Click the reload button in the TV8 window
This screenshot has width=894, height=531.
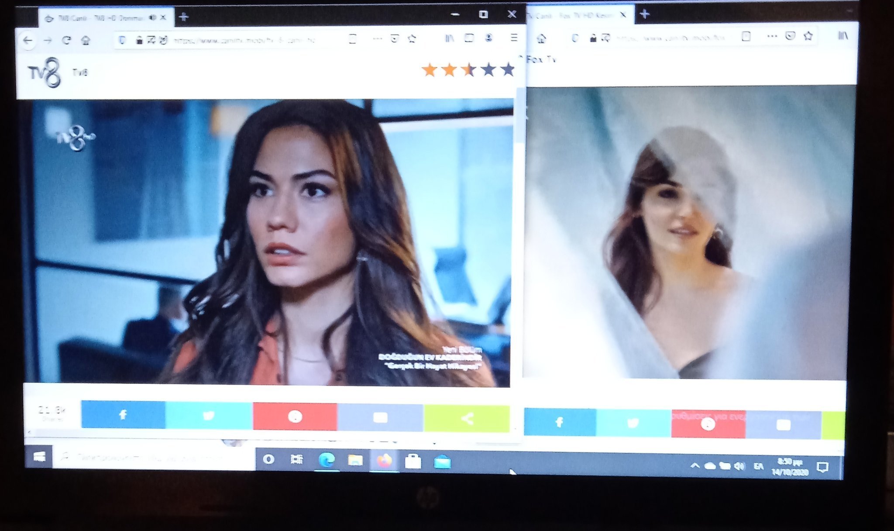66,40
